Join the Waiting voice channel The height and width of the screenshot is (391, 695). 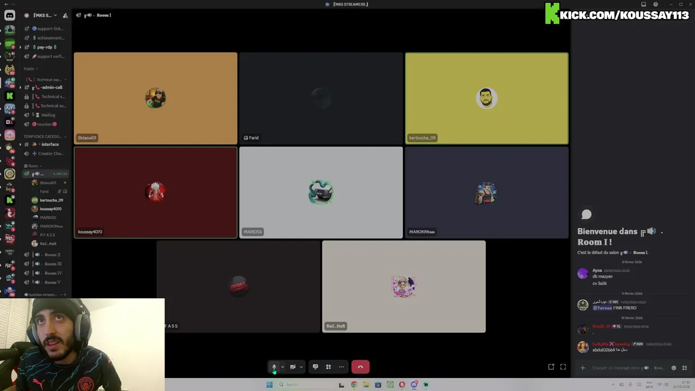point(45,115)
